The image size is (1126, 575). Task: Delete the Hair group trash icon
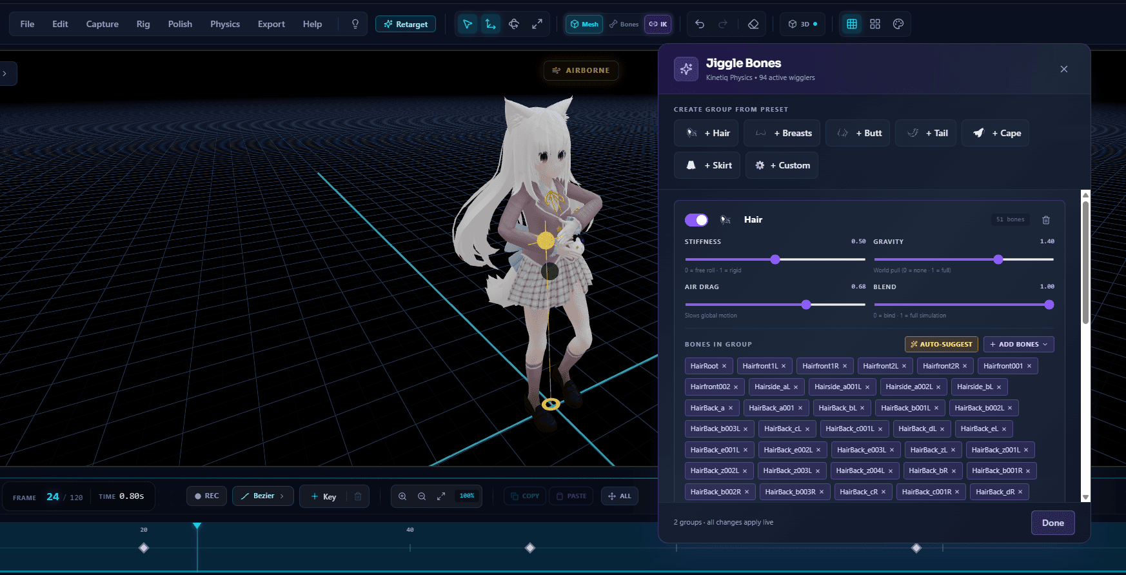click(x=1046, y=220)
